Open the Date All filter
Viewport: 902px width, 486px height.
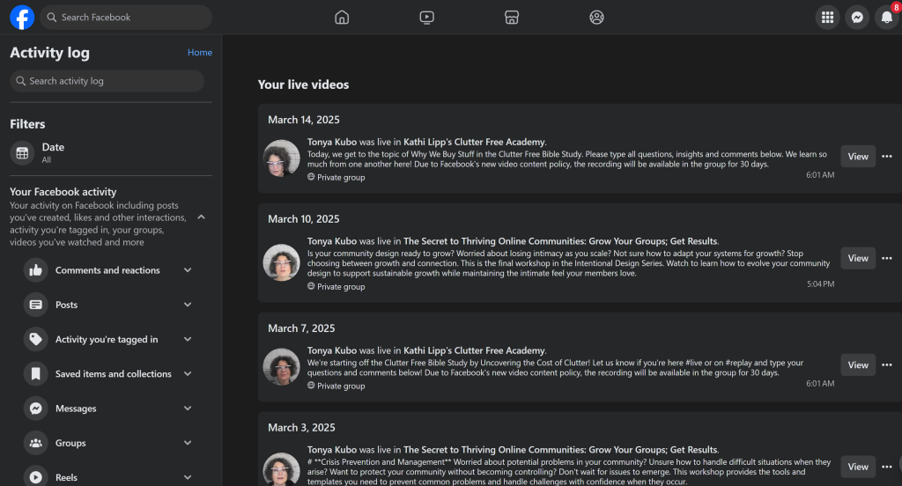pos(111,153)
